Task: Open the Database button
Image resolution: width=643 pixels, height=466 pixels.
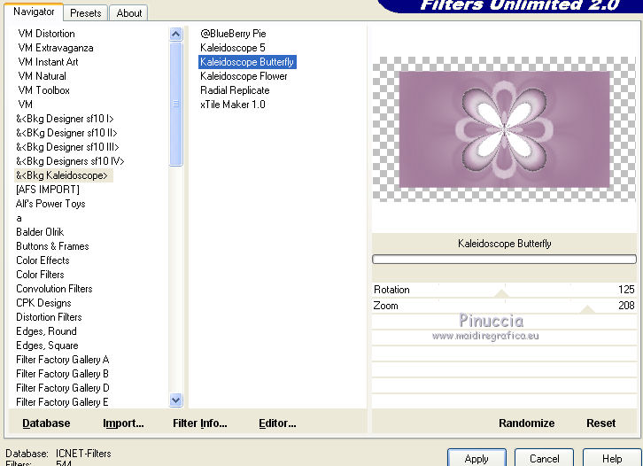Action: pyautogui.click(x=46, y=423)
